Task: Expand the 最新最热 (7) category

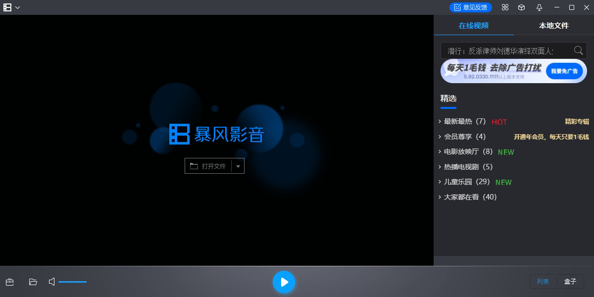Action: coord(462,121)
